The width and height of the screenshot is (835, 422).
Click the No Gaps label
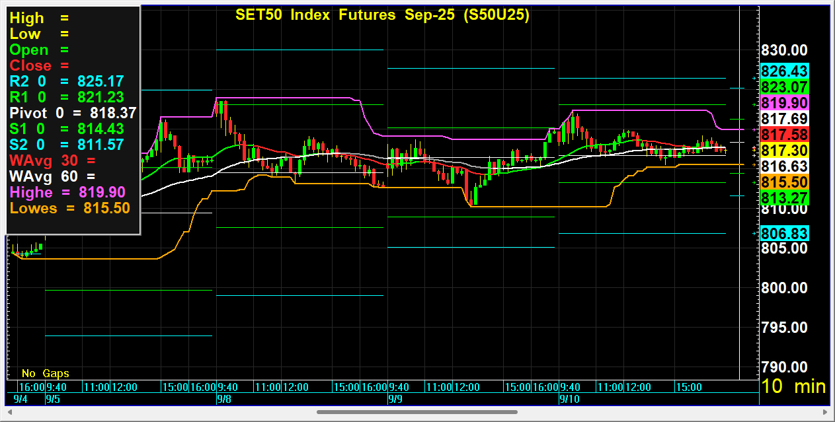click(x=45, y=374)
